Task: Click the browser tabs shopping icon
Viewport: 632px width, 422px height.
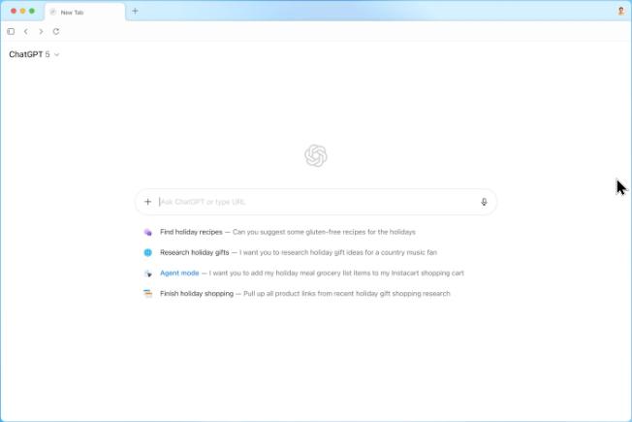Action: tap(148, 294)
